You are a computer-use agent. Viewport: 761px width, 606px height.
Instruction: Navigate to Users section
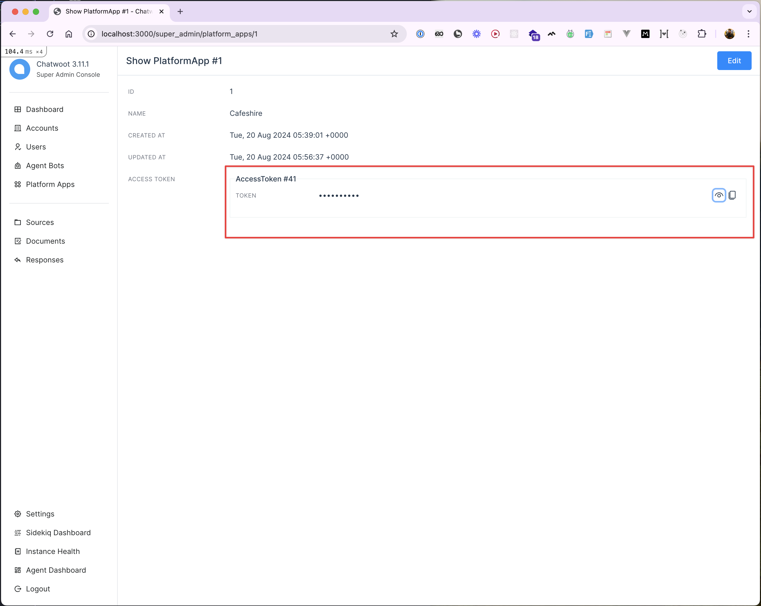[x=36, y=147]
